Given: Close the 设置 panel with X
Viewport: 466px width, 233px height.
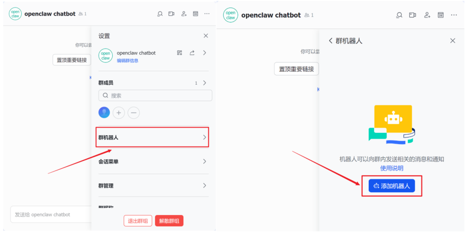Looking at the screenshot, I should (x=205, y=36).
